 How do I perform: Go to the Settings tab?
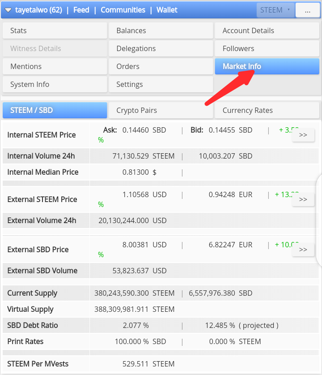pyautogui.click(x=161, y=84)
